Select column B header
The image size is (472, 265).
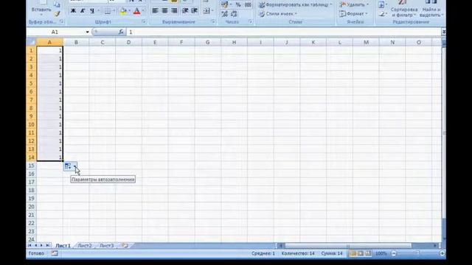tap(76, 43)
